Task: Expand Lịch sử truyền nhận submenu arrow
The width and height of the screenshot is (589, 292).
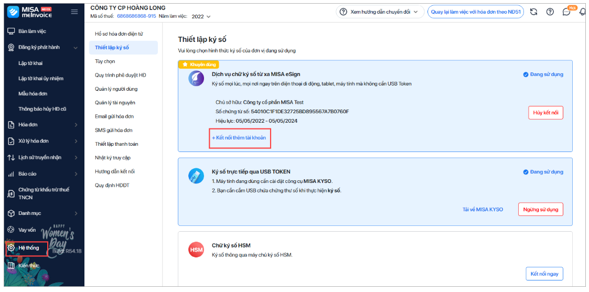Action: pyautogui.click(x=76, y=158)
